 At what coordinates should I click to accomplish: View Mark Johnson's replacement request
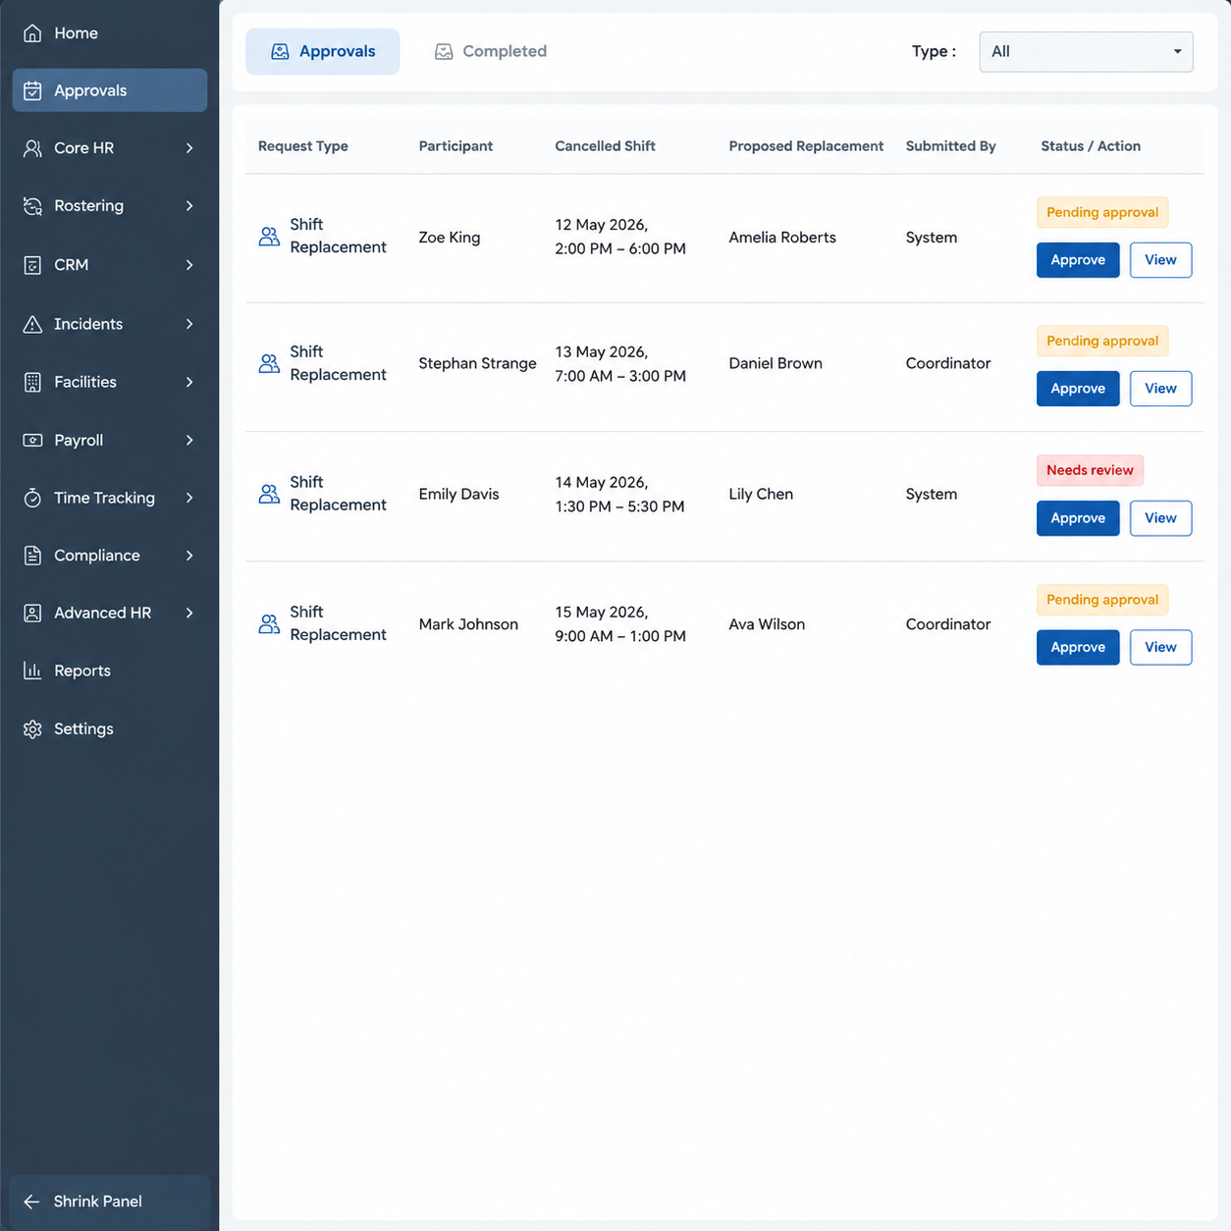[1160, 647]
